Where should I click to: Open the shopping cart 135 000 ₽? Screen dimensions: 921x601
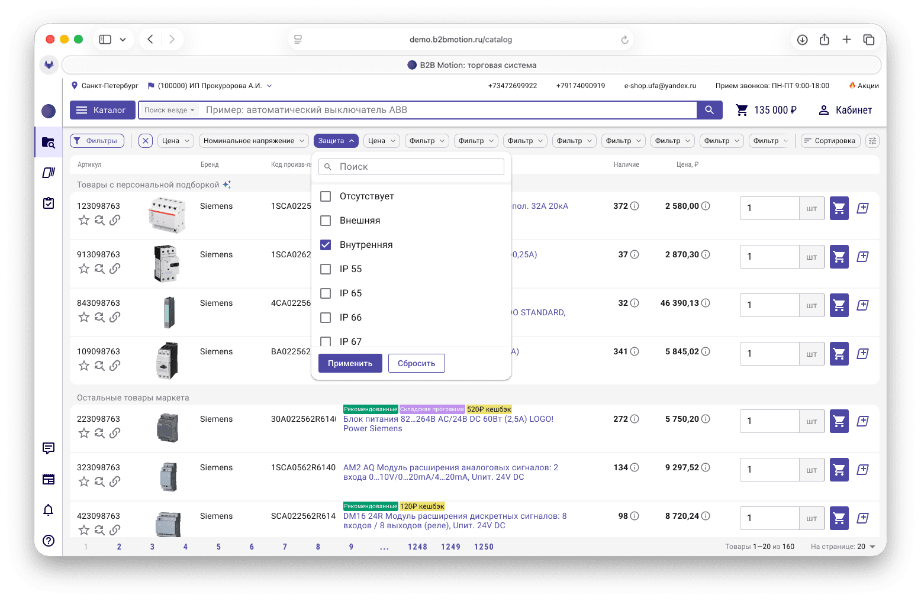click(766, 110)
